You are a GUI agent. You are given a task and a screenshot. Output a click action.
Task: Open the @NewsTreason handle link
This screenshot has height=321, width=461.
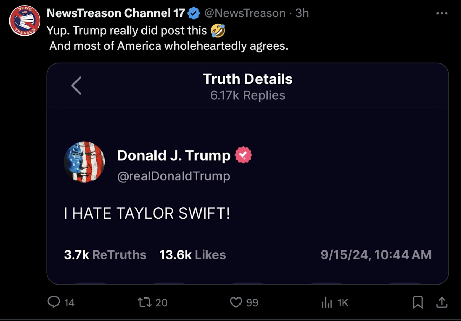[245, 13]
